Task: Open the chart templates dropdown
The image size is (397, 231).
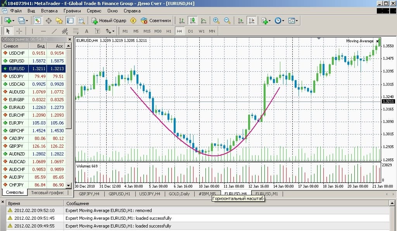Action: click(293, 21)
